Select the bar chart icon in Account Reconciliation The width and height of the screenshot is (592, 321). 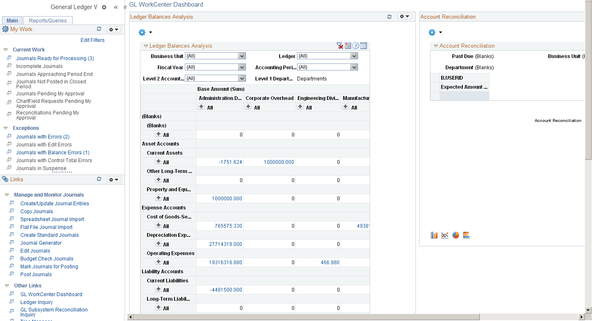point(434,235)
